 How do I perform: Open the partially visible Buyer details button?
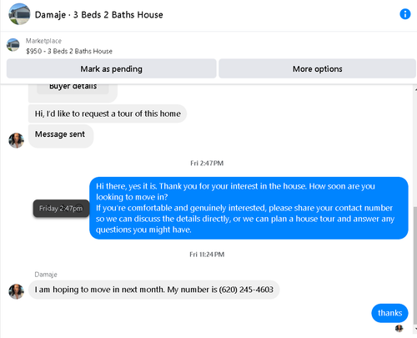click(73, 88)
